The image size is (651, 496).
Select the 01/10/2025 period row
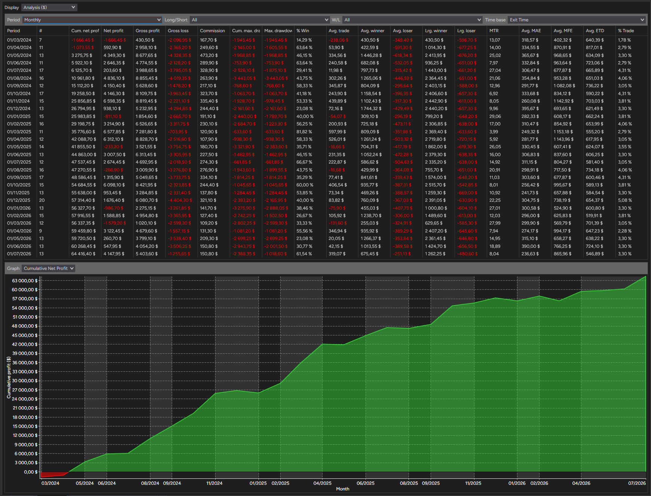click(326, 185)
